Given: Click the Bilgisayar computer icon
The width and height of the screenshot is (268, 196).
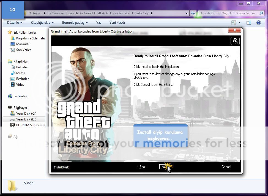Looking at the screenshot, I should tap(10, 108).
